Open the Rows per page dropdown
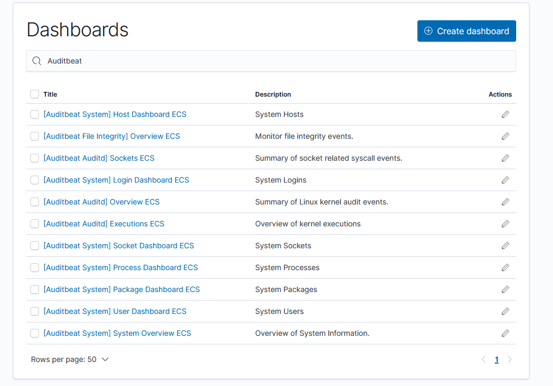This screenshot has height=386, width=553. coord(69,359)
